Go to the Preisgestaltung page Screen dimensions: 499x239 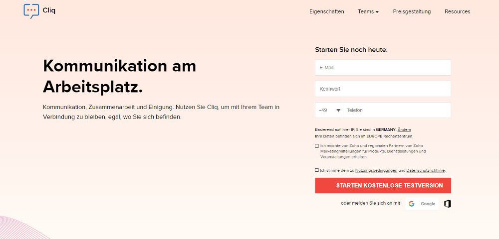pyautogui.click(x=412, y=11)
